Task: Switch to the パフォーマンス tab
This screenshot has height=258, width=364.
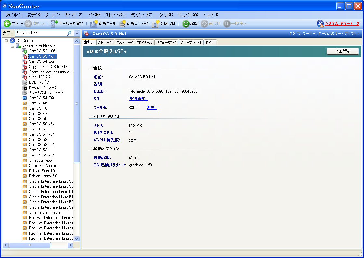Action: pos(166,43)
